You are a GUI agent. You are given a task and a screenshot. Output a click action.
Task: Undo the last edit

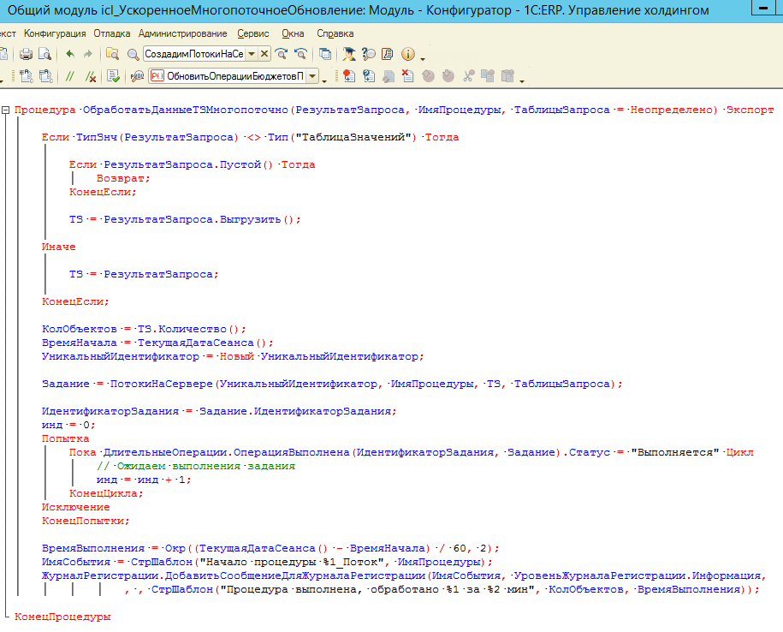[x=70, y=54]
